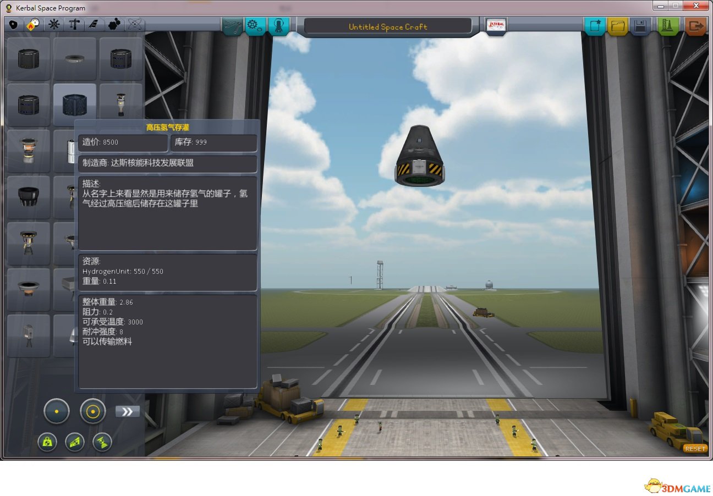Open the Propulsion parts category tab

(33, 25)
